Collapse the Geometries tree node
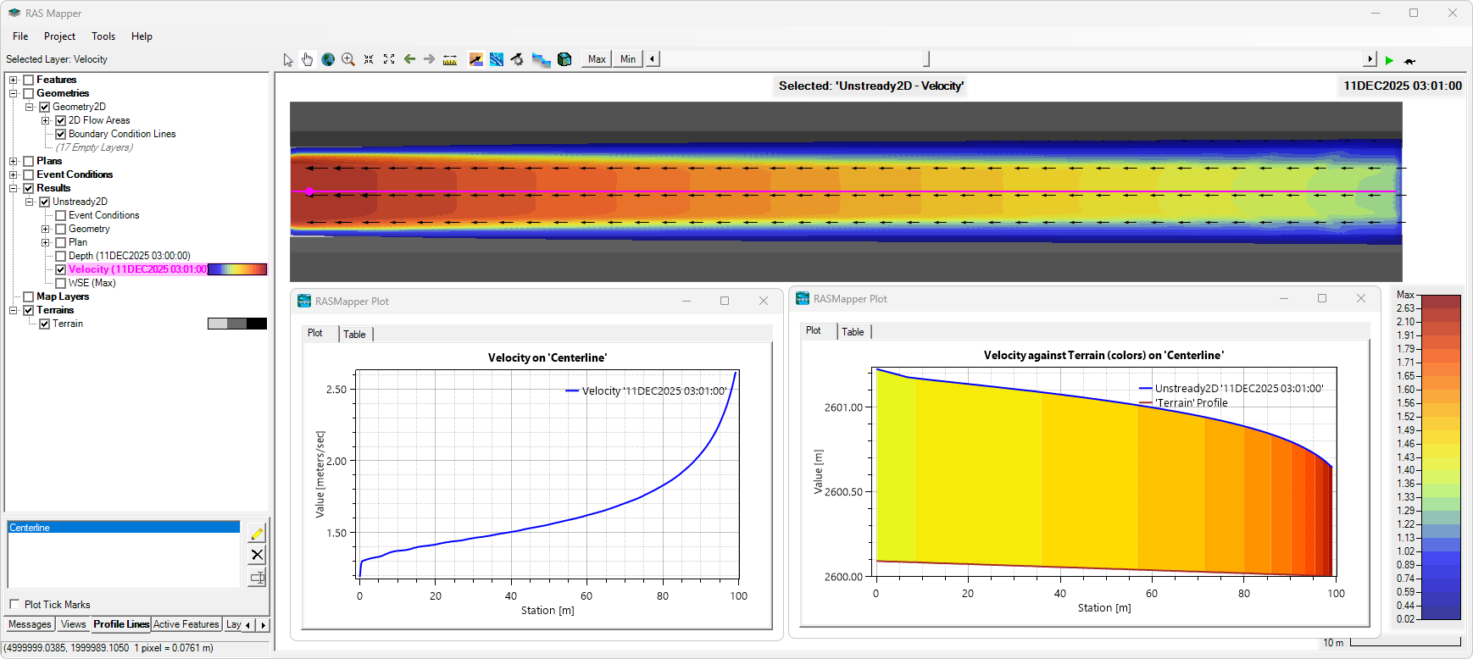 tap(14, 93)
